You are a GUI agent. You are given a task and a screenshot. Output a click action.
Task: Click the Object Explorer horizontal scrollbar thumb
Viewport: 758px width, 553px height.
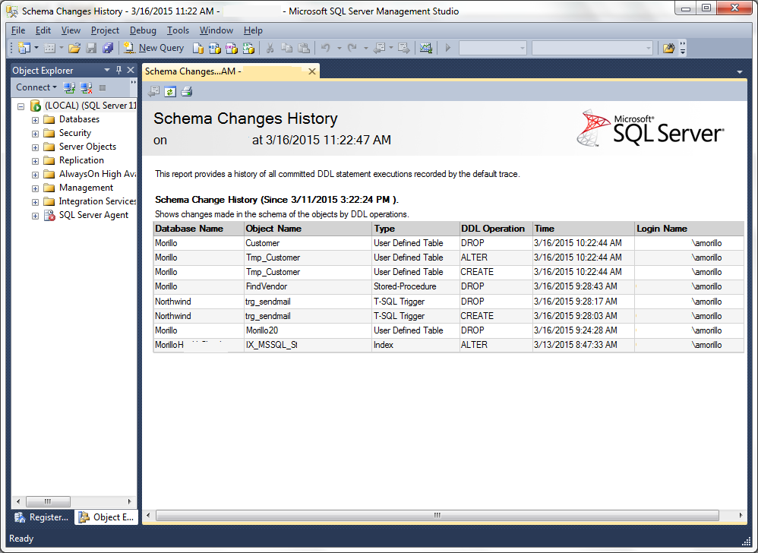(48, 501)
